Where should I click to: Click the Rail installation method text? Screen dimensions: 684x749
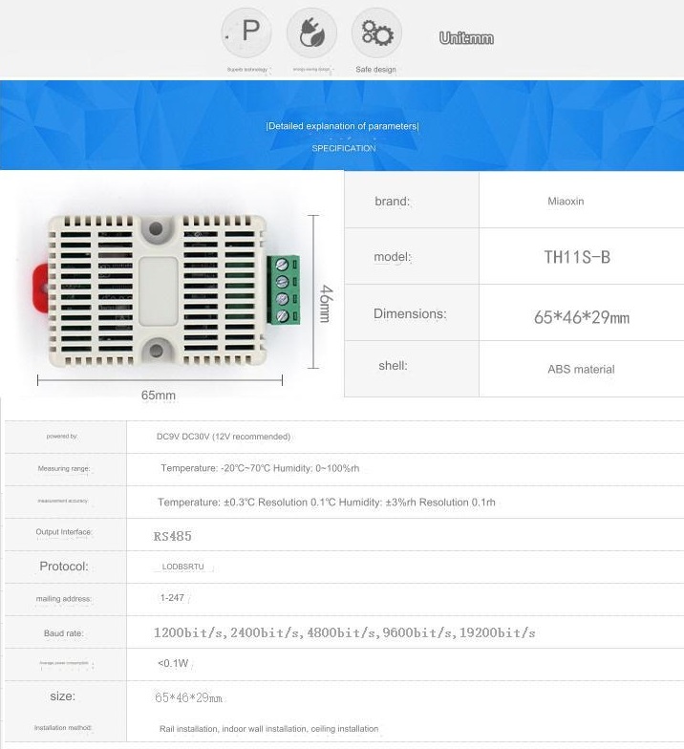(268, 729)
